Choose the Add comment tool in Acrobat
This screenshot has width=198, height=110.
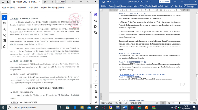click(4, 23)
